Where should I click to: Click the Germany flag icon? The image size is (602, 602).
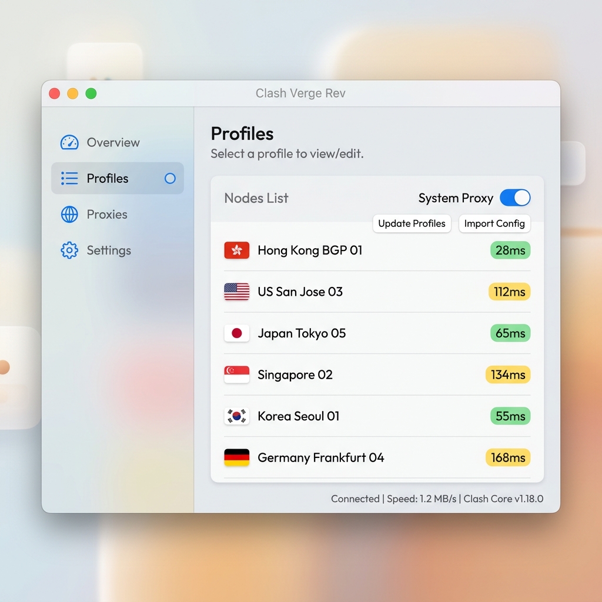[x=236, y=457]
